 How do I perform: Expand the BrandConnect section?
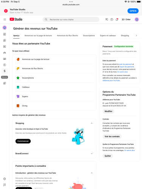pyautogui.click(x=92, y=153)
